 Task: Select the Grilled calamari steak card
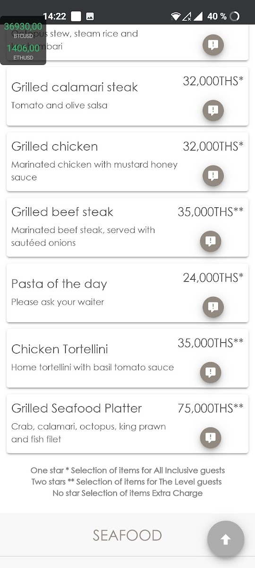(127, 97)
